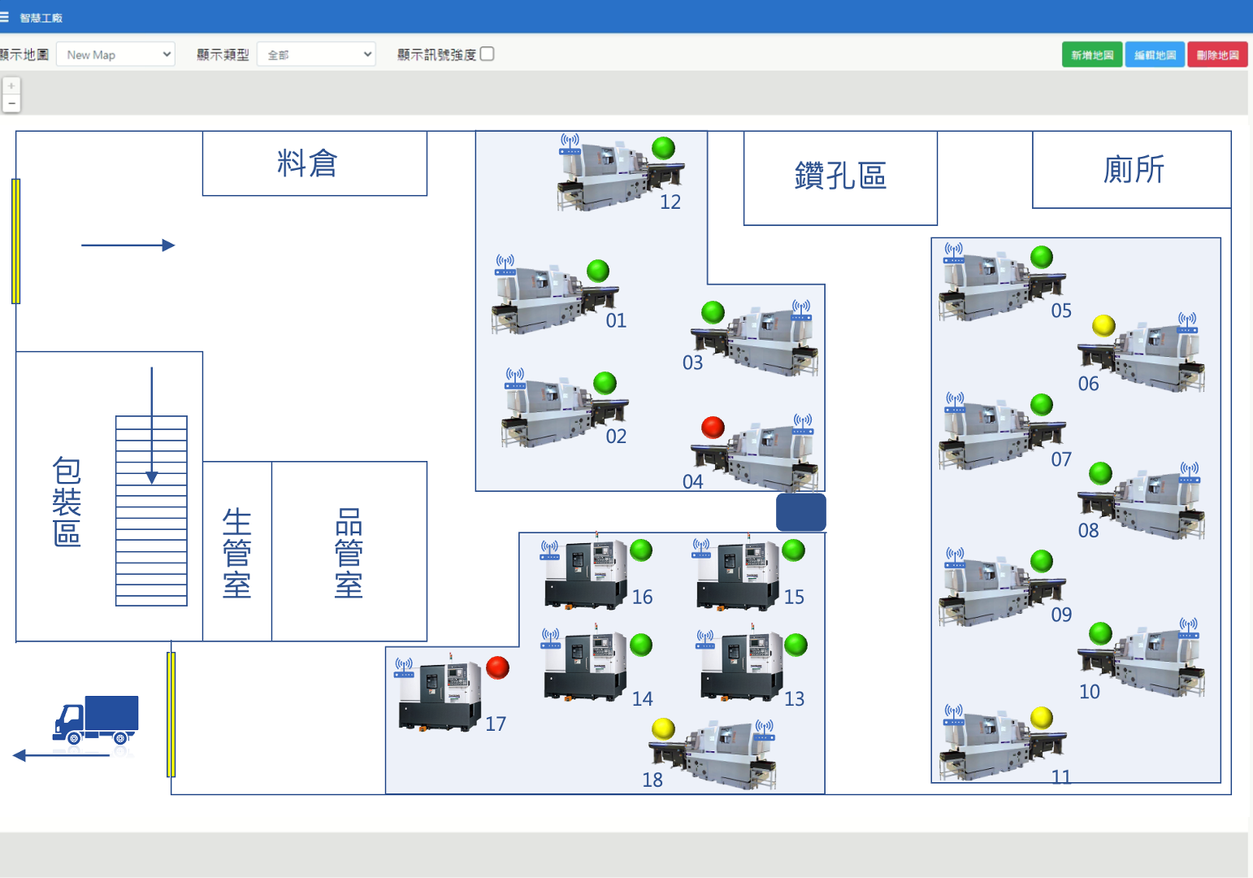Click the 料倉 area label
Image resolution: width=1253 pixels, height=878 pixels.
click(x=306, y=163)
